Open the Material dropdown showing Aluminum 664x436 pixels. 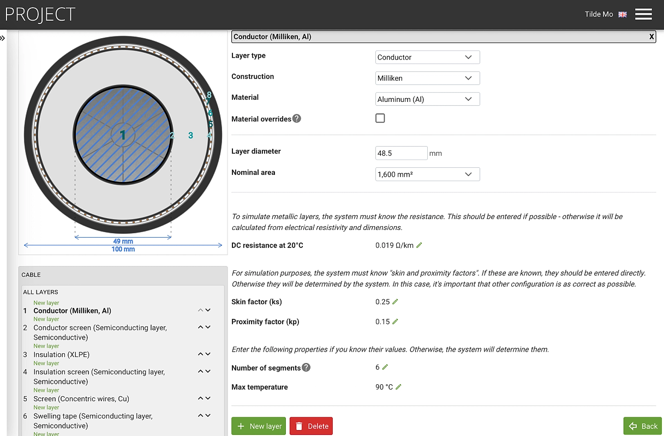(x=428, y=99)
